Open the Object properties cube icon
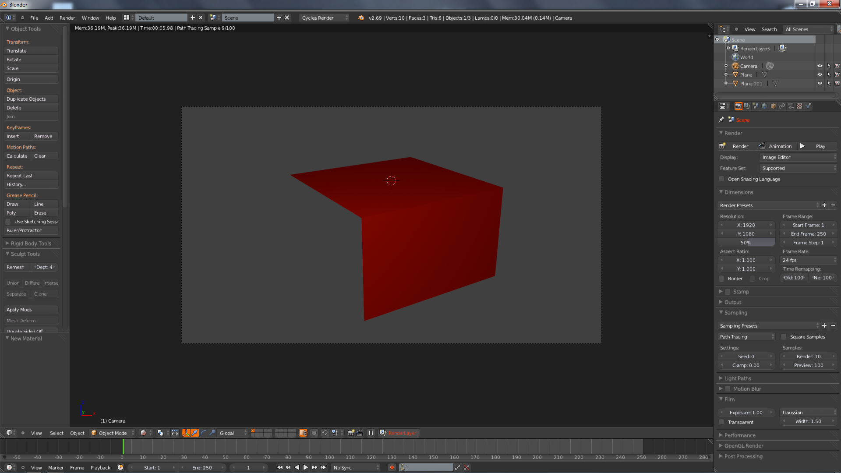The width and height of the screenshot is (841, 473). tap(773, 106)
